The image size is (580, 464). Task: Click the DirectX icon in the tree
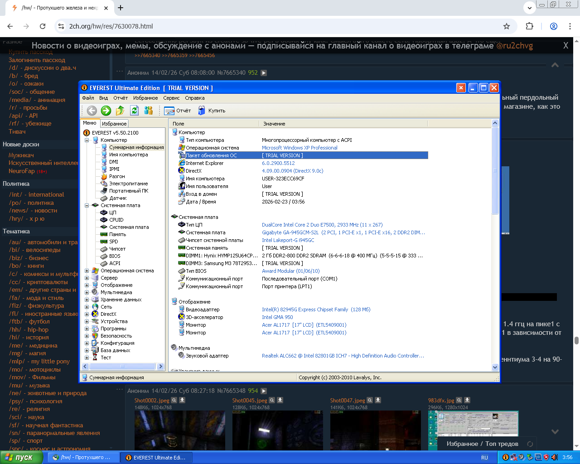tap(95, 314)
